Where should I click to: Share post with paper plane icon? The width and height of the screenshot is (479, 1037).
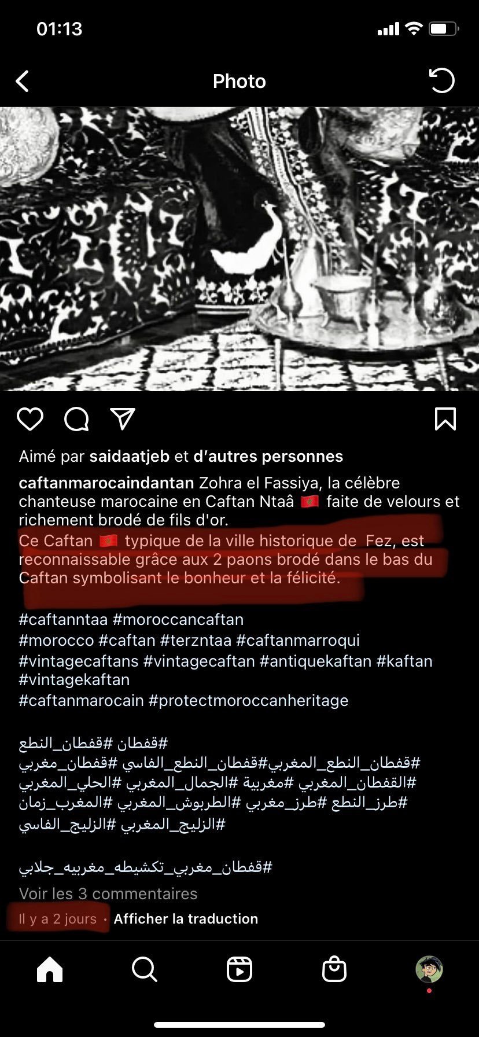point(123,418)
